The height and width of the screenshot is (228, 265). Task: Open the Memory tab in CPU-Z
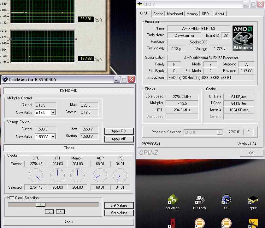(192, 14)
